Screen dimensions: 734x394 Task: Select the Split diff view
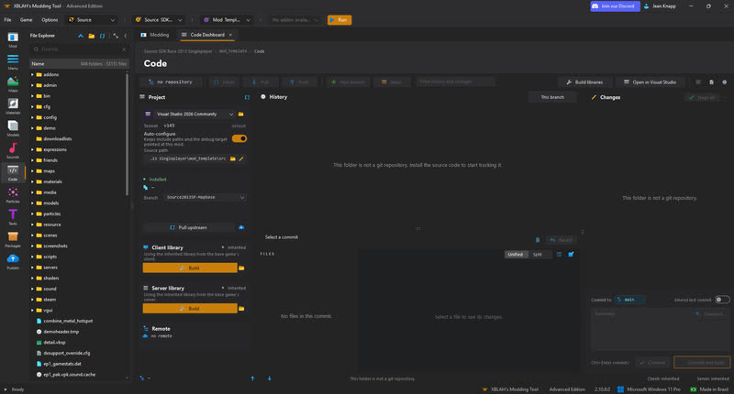pyautogui.click(x=538, y=254)
